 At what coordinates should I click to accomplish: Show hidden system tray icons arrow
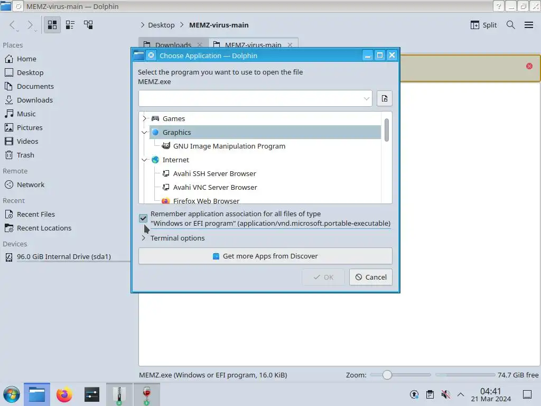click(461, 394)
